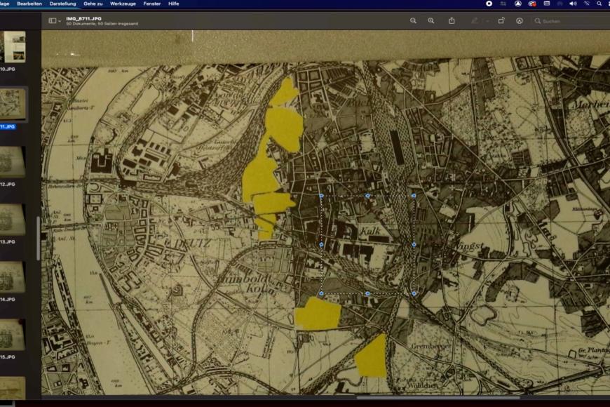
Task: Select the 15.JPG thumbnail in sidebar
Action: pos(13,335)
